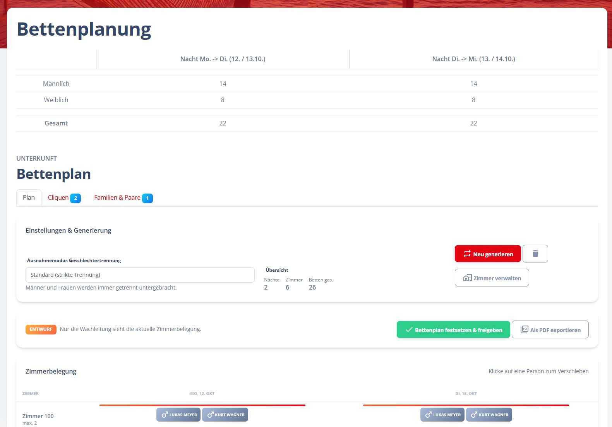Open the Ausnahmemodus Geschlechtertrennung dropdown
Screen dimensions: 612x427
pyautogui.click(x=140, y=275)
